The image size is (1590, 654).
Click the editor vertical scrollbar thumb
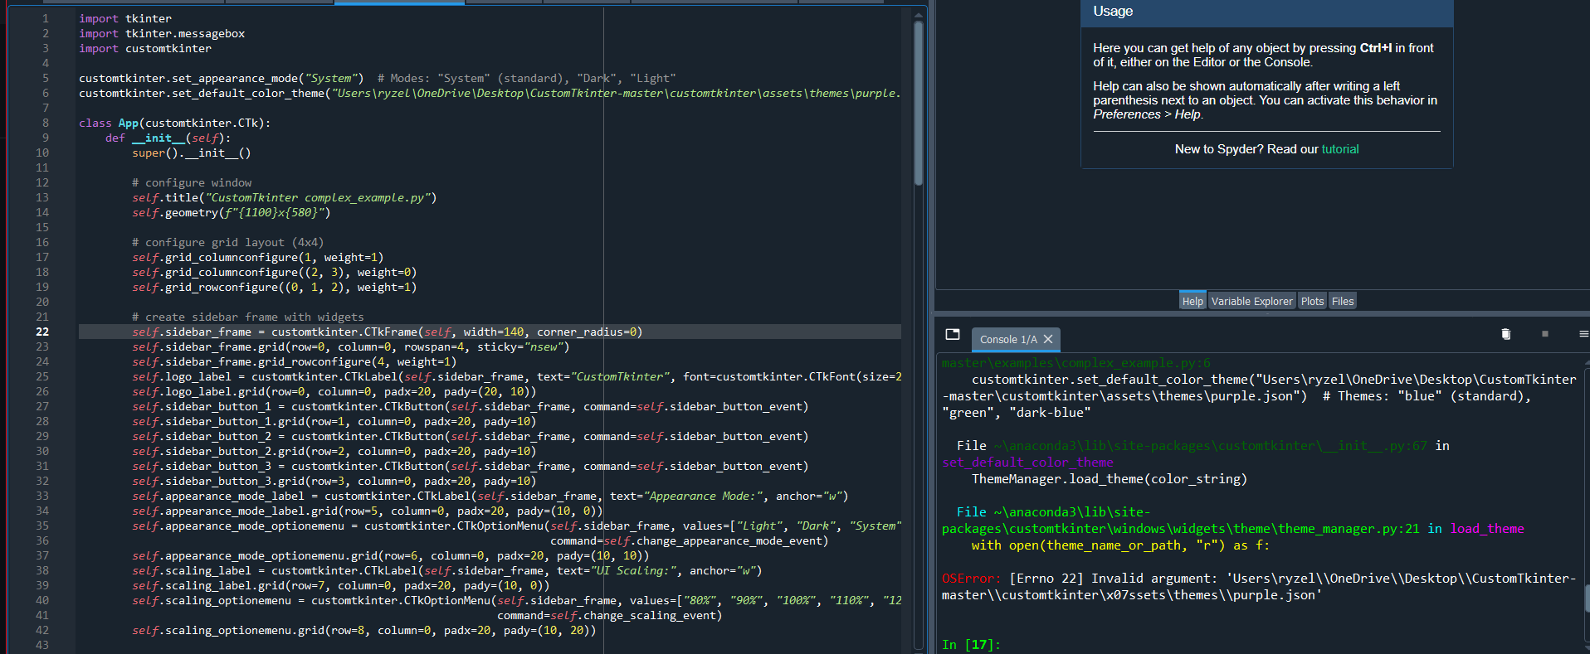[x=918, y=104]
